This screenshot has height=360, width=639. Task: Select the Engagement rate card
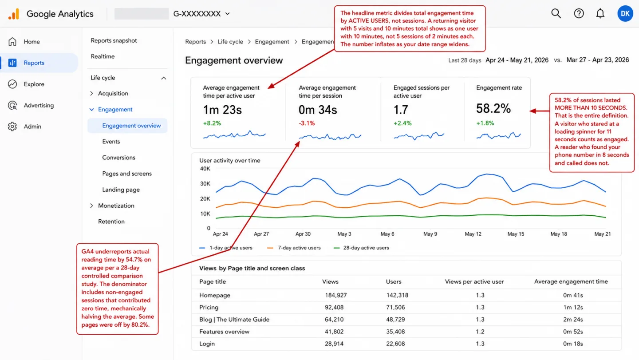pos(497,113)
